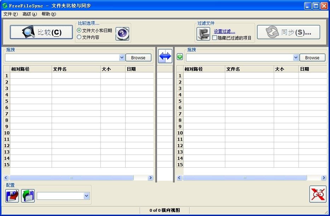Click right pane 日期 column header

click(x=313, y=69)
